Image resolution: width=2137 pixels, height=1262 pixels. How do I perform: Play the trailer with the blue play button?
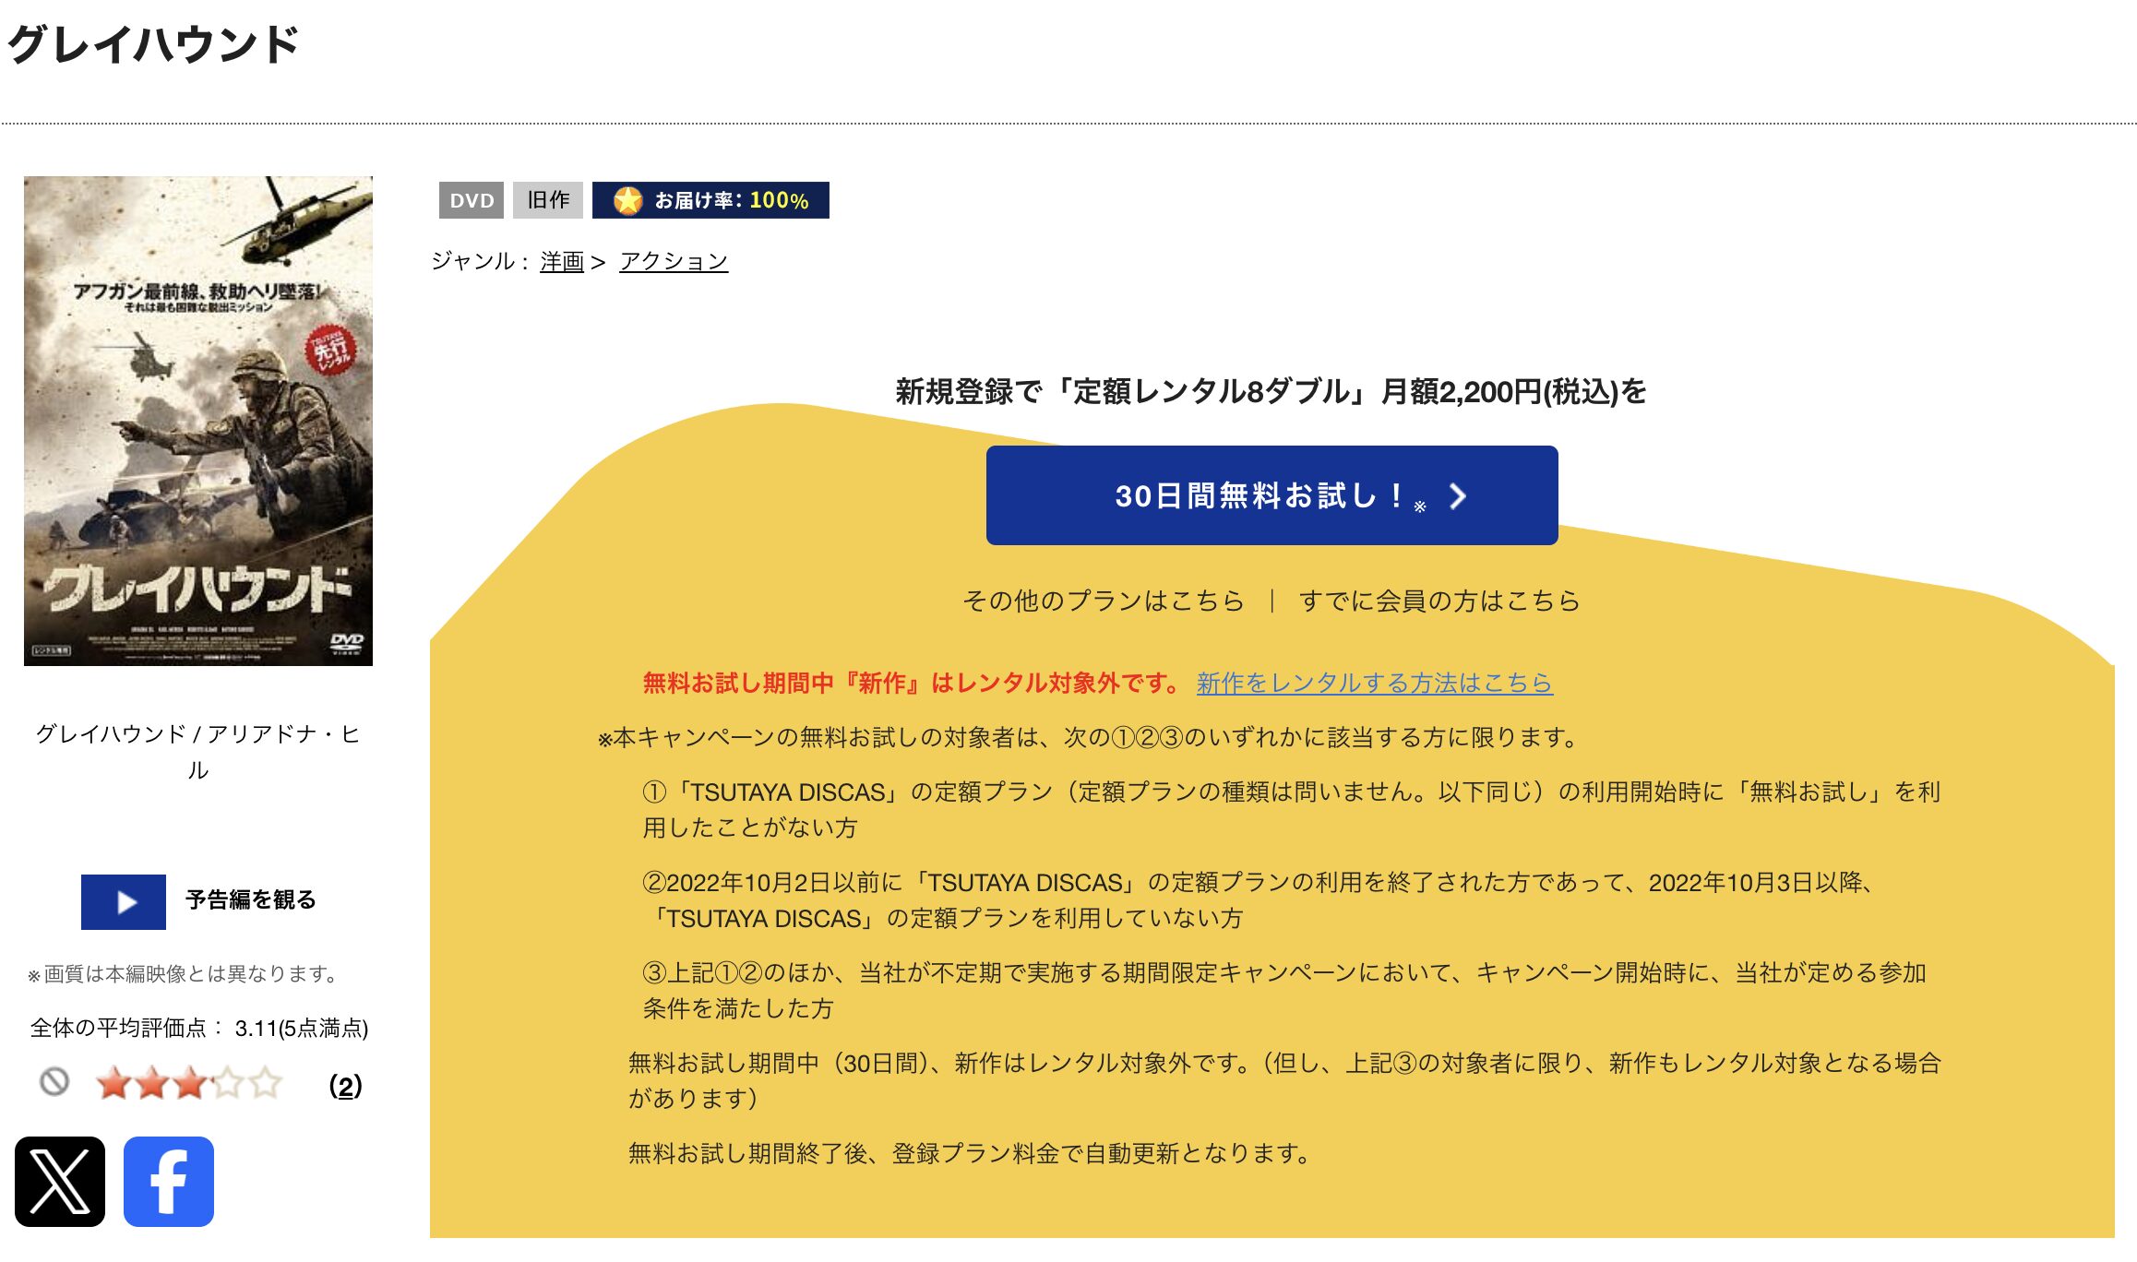click(x=124, y=901)
